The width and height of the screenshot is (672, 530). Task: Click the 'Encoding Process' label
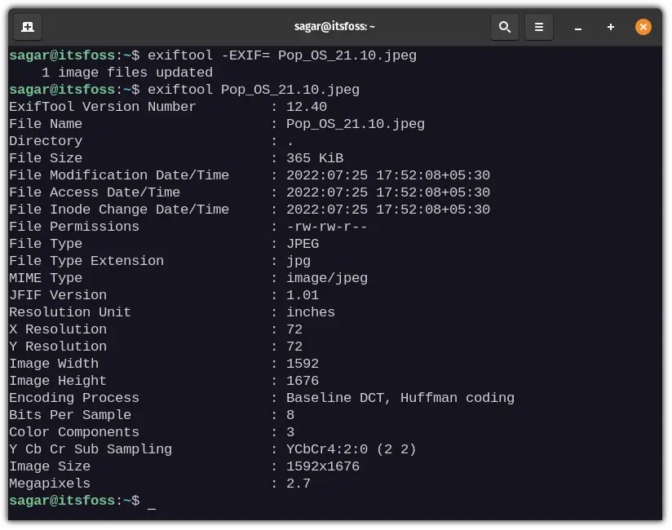click(74, 399)
